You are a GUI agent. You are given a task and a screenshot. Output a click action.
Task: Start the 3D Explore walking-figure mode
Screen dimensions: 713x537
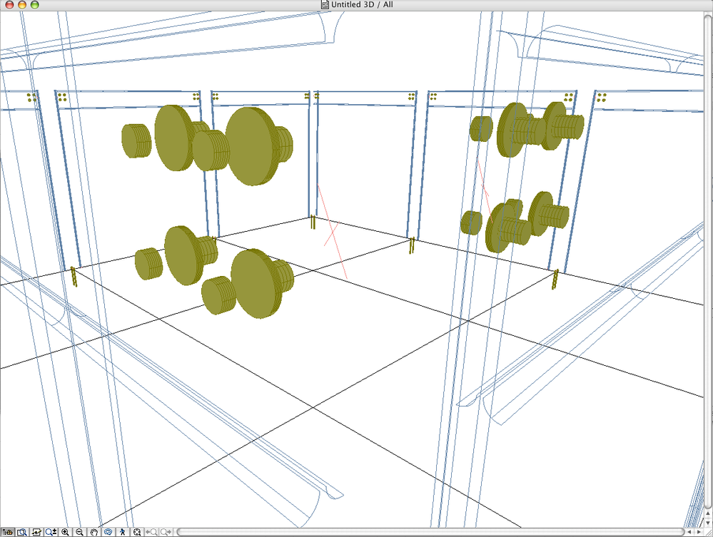(x=122, y=532)
